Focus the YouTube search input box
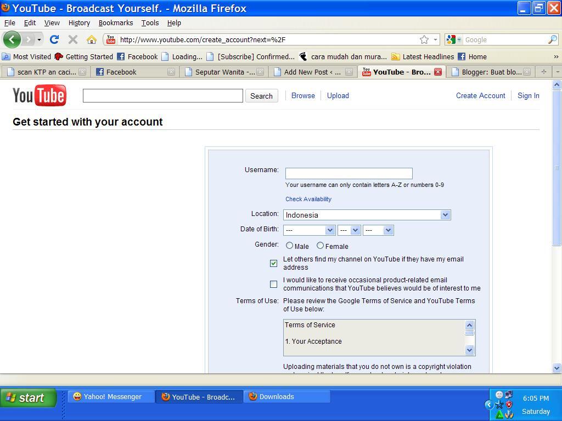562x421 pixels. click(x=162, y=95)
